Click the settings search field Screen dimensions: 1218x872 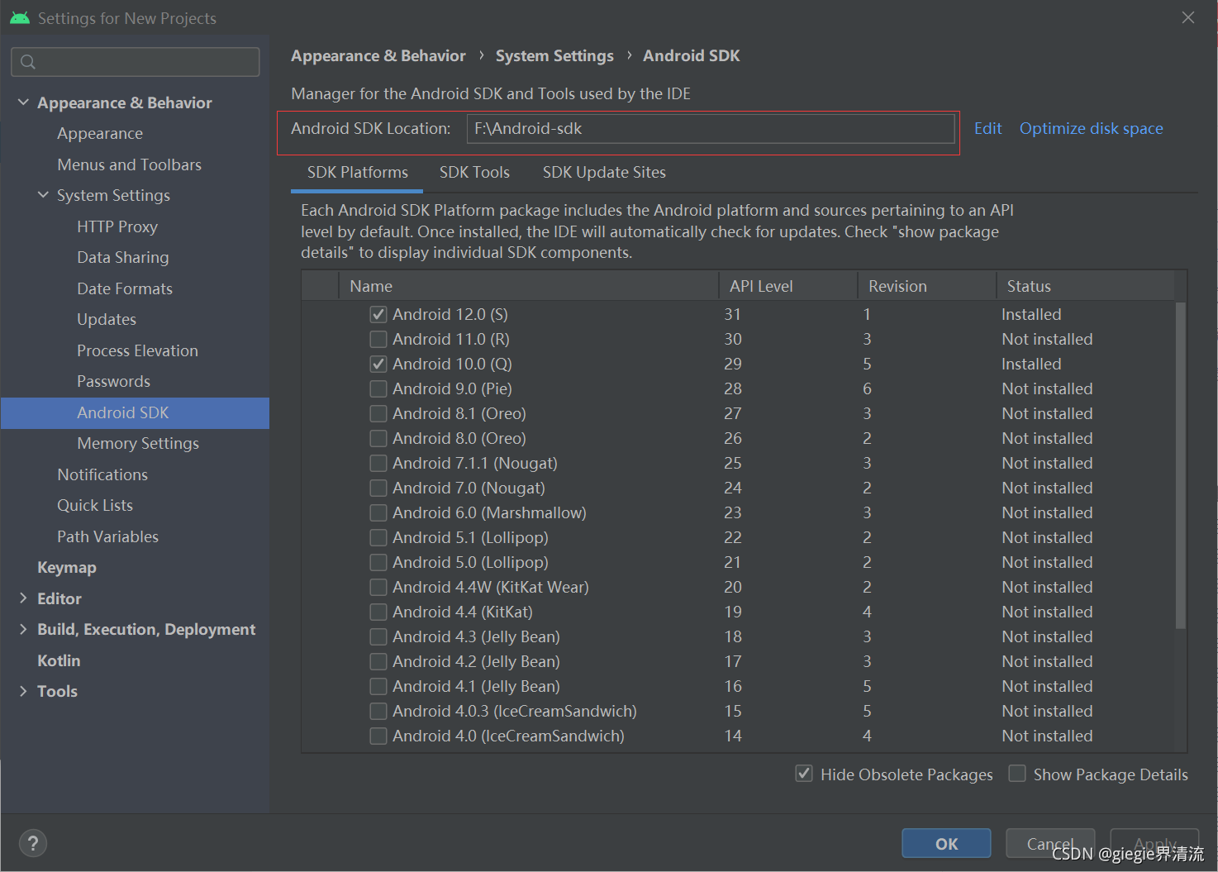point(136,62)
